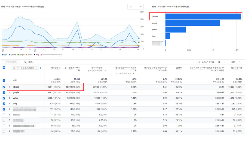
Task: Click the グラフに表示 button
Action: (11, 62)
